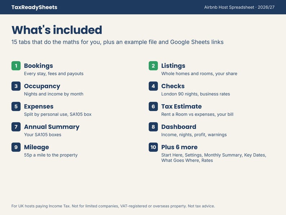Click 'London 90 nights, business rates'
This screenshot has height=215, width=286.
point(196,94)
